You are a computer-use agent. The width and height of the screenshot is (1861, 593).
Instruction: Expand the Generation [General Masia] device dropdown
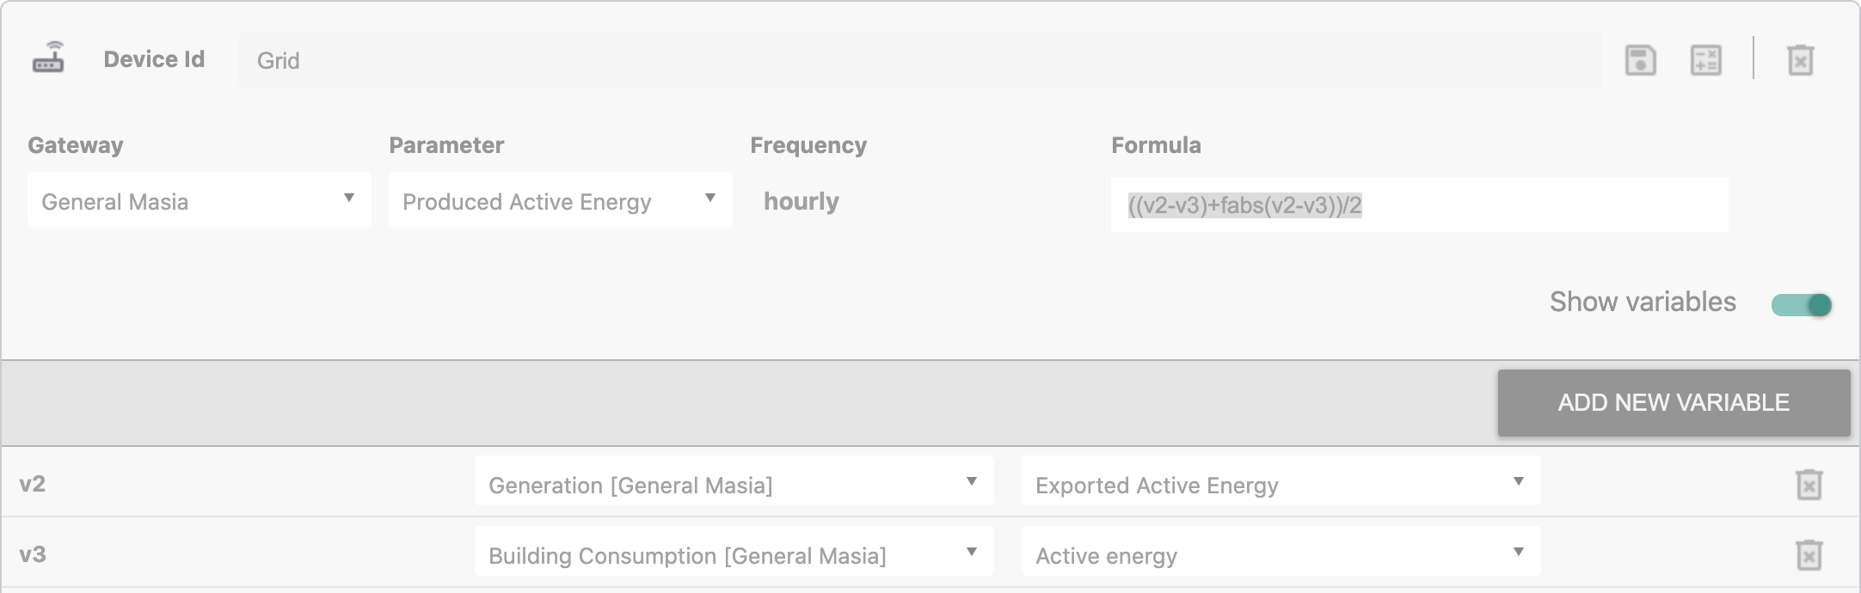pos(734,481)
